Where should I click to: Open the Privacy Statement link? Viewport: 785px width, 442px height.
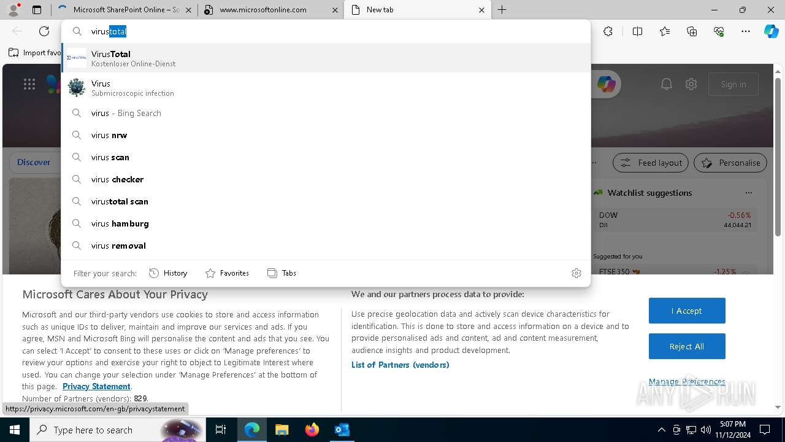pyautogui.click(x=96, y=386)
